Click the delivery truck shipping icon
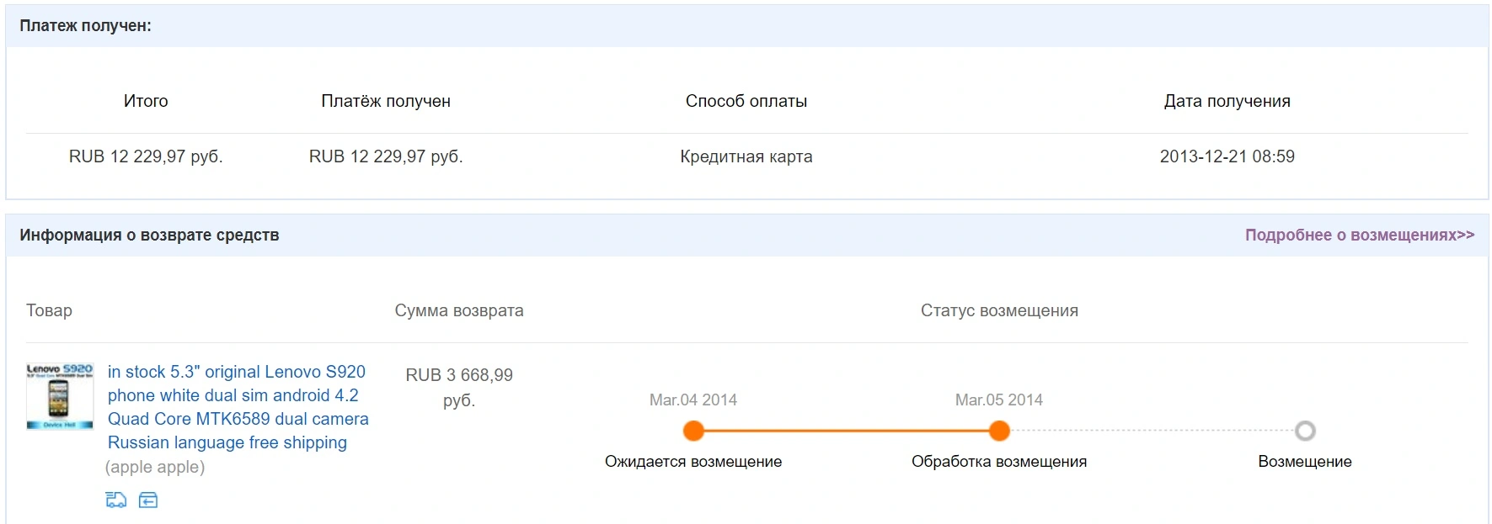Image resolution: width=1492 pixels, height=524 pixels. (115, 500)
